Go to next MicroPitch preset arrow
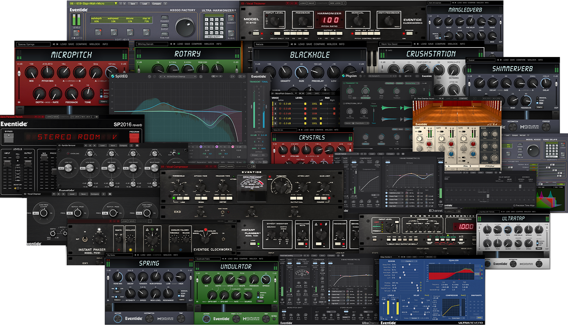This screenshot has height=326, width=568. point(58,44)
